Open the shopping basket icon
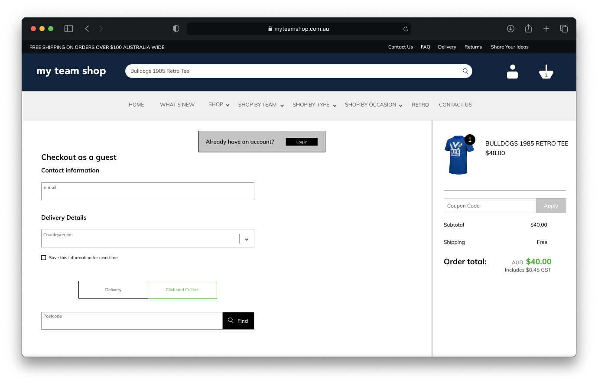This screenshot has height=383, width=598. tap(546, 72)
